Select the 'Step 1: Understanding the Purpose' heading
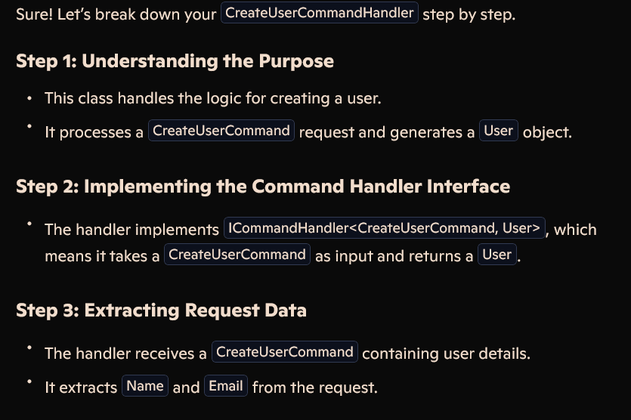The image size is (631, 420). click(175, 61)
